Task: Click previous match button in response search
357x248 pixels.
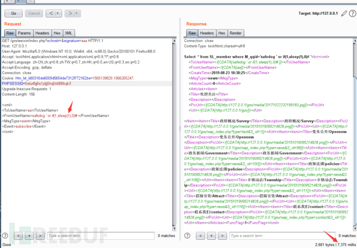Action: point(200,236)
